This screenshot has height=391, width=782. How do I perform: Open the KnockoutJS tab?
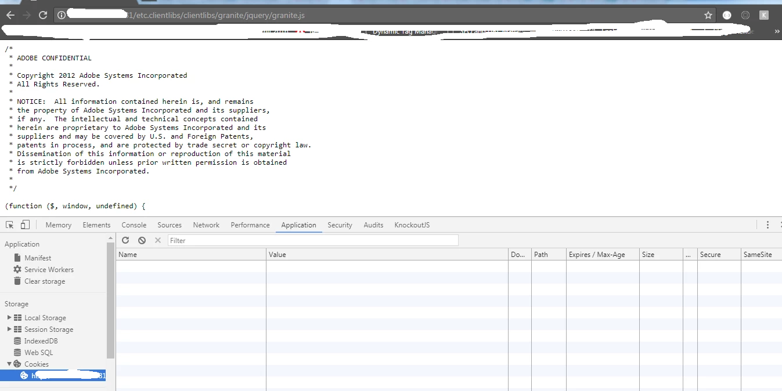(412, 225)
